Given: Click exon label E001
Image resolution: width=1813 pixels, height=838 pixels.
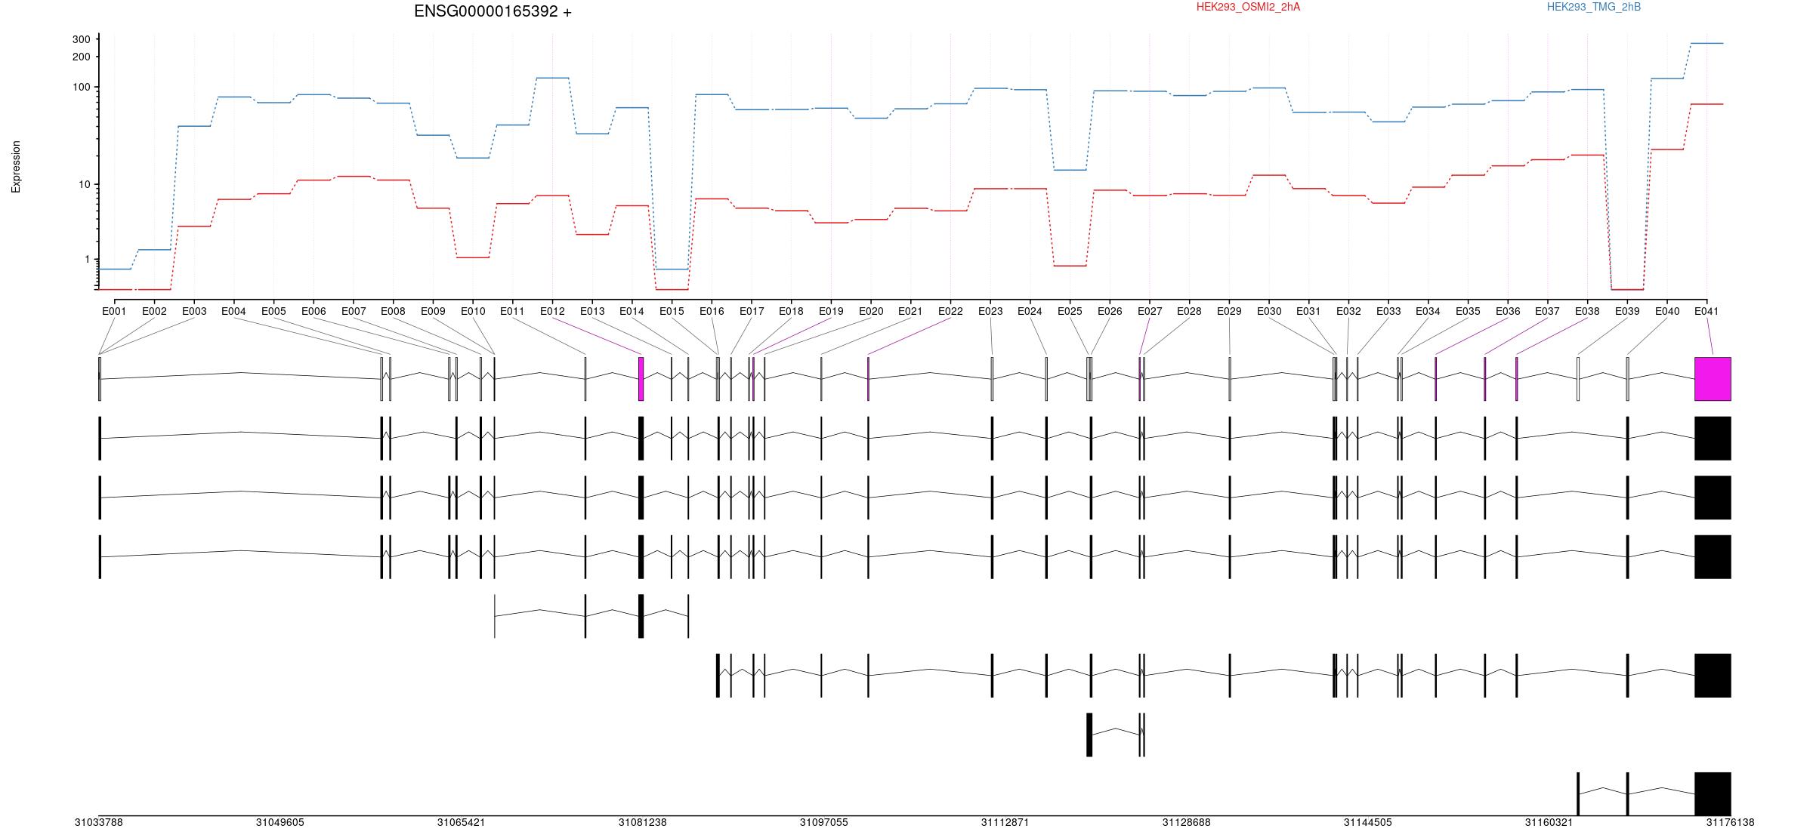Looking at the screenshot, I should coord(114,311).
